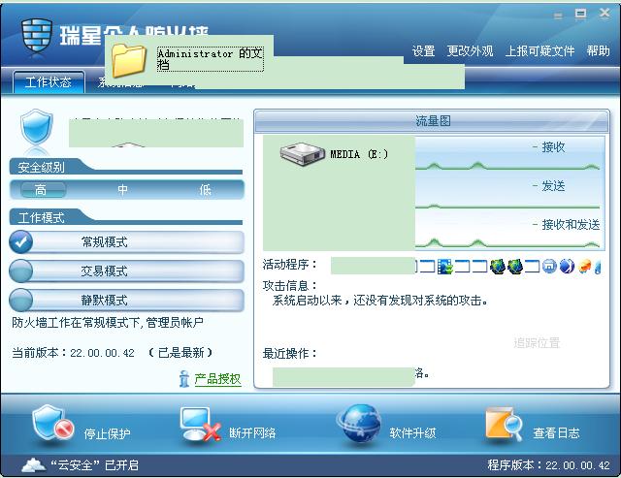This screenshot has width=621, height=478.
Task: Click the 停止保护 shield icon
Action: 52,423
